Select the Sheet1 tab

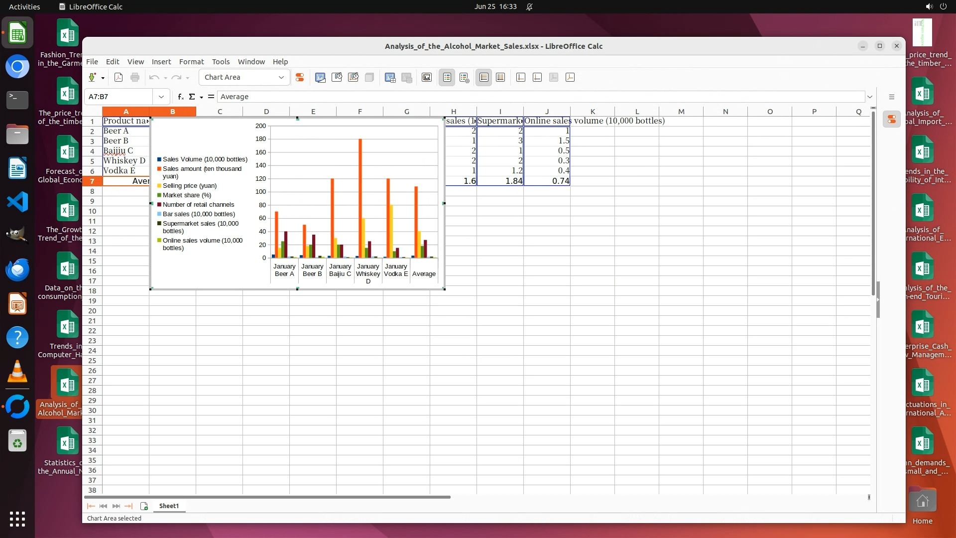click(169, 506)
